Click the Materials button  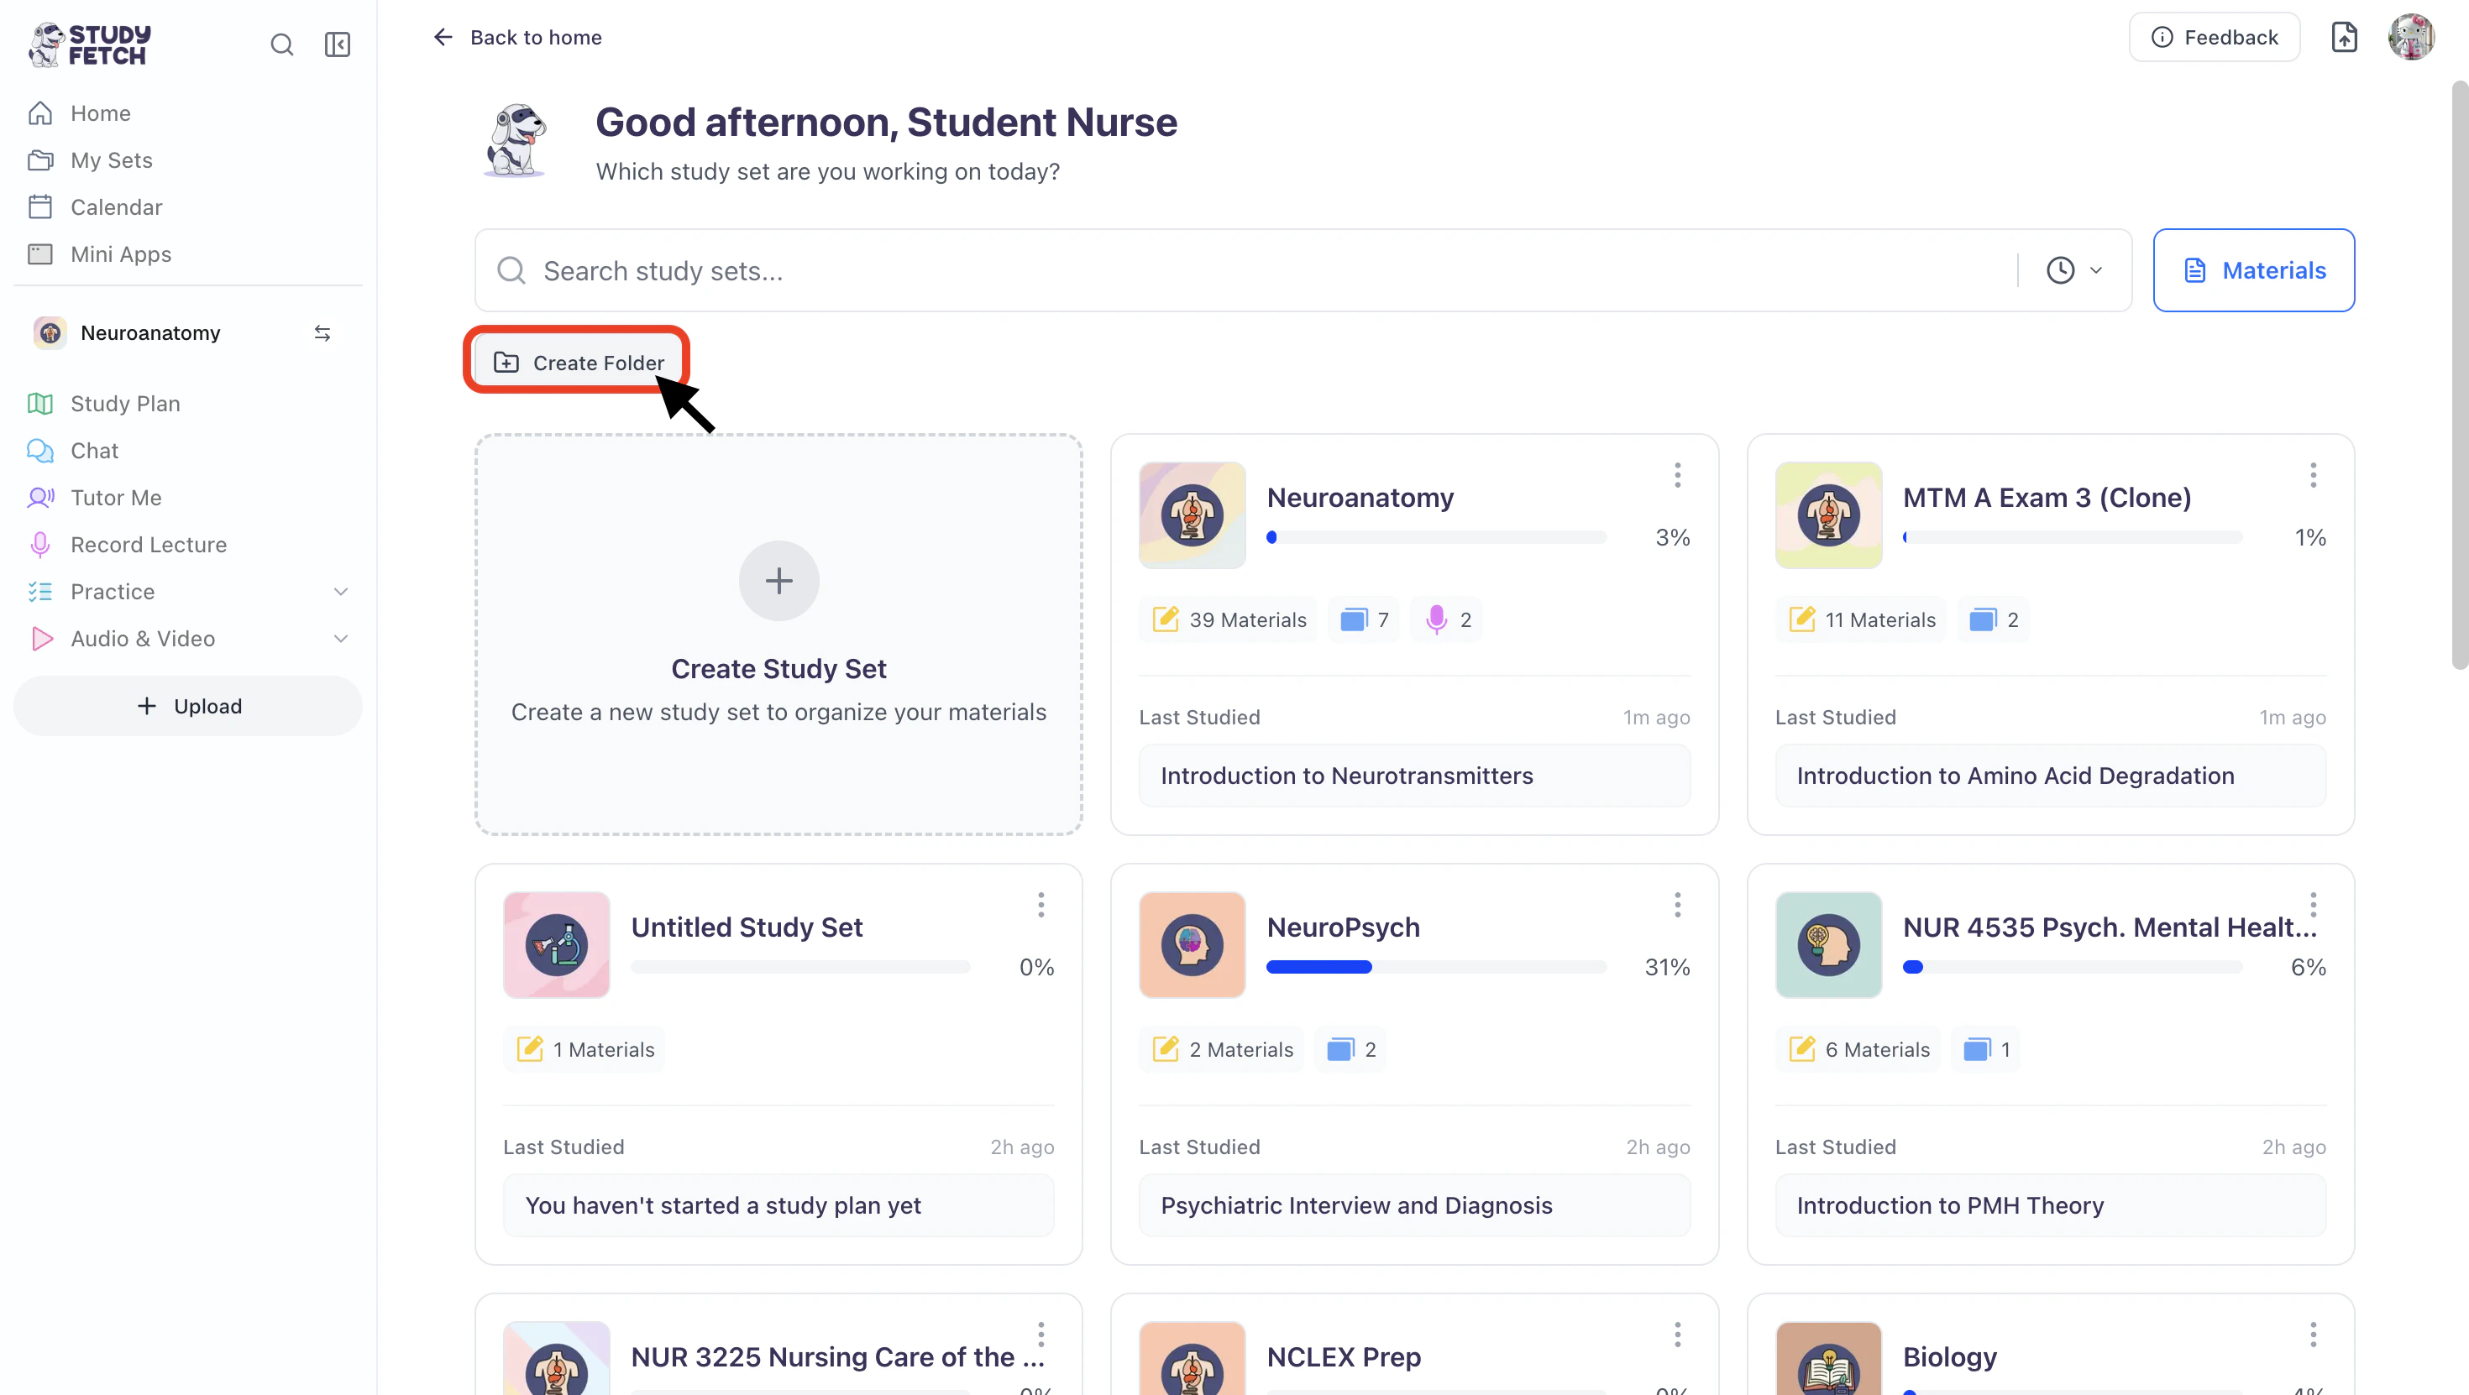pos(2253,270)
